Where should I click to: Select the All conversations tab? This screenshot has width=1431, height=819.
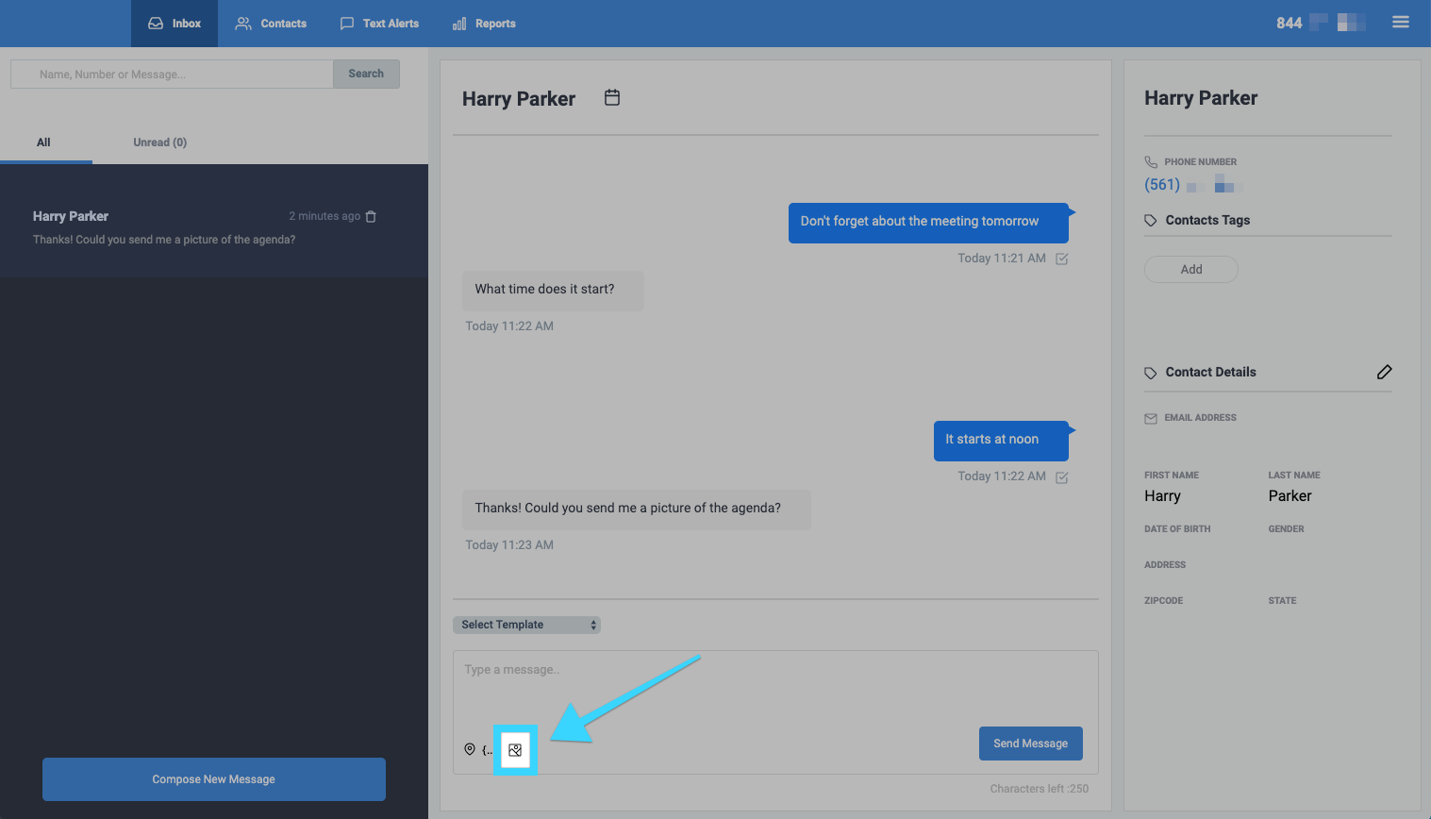[44, 142]
